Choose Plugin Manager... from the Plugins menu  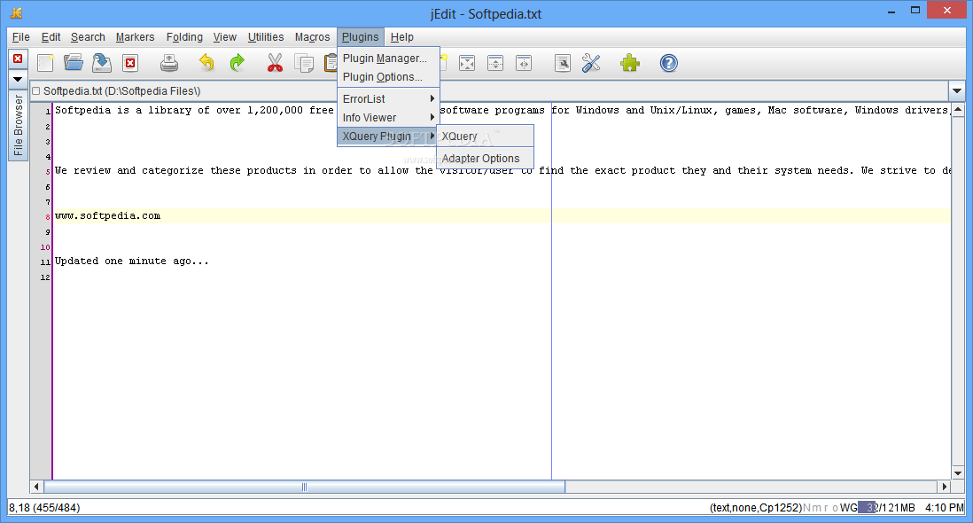pos(388,59)
